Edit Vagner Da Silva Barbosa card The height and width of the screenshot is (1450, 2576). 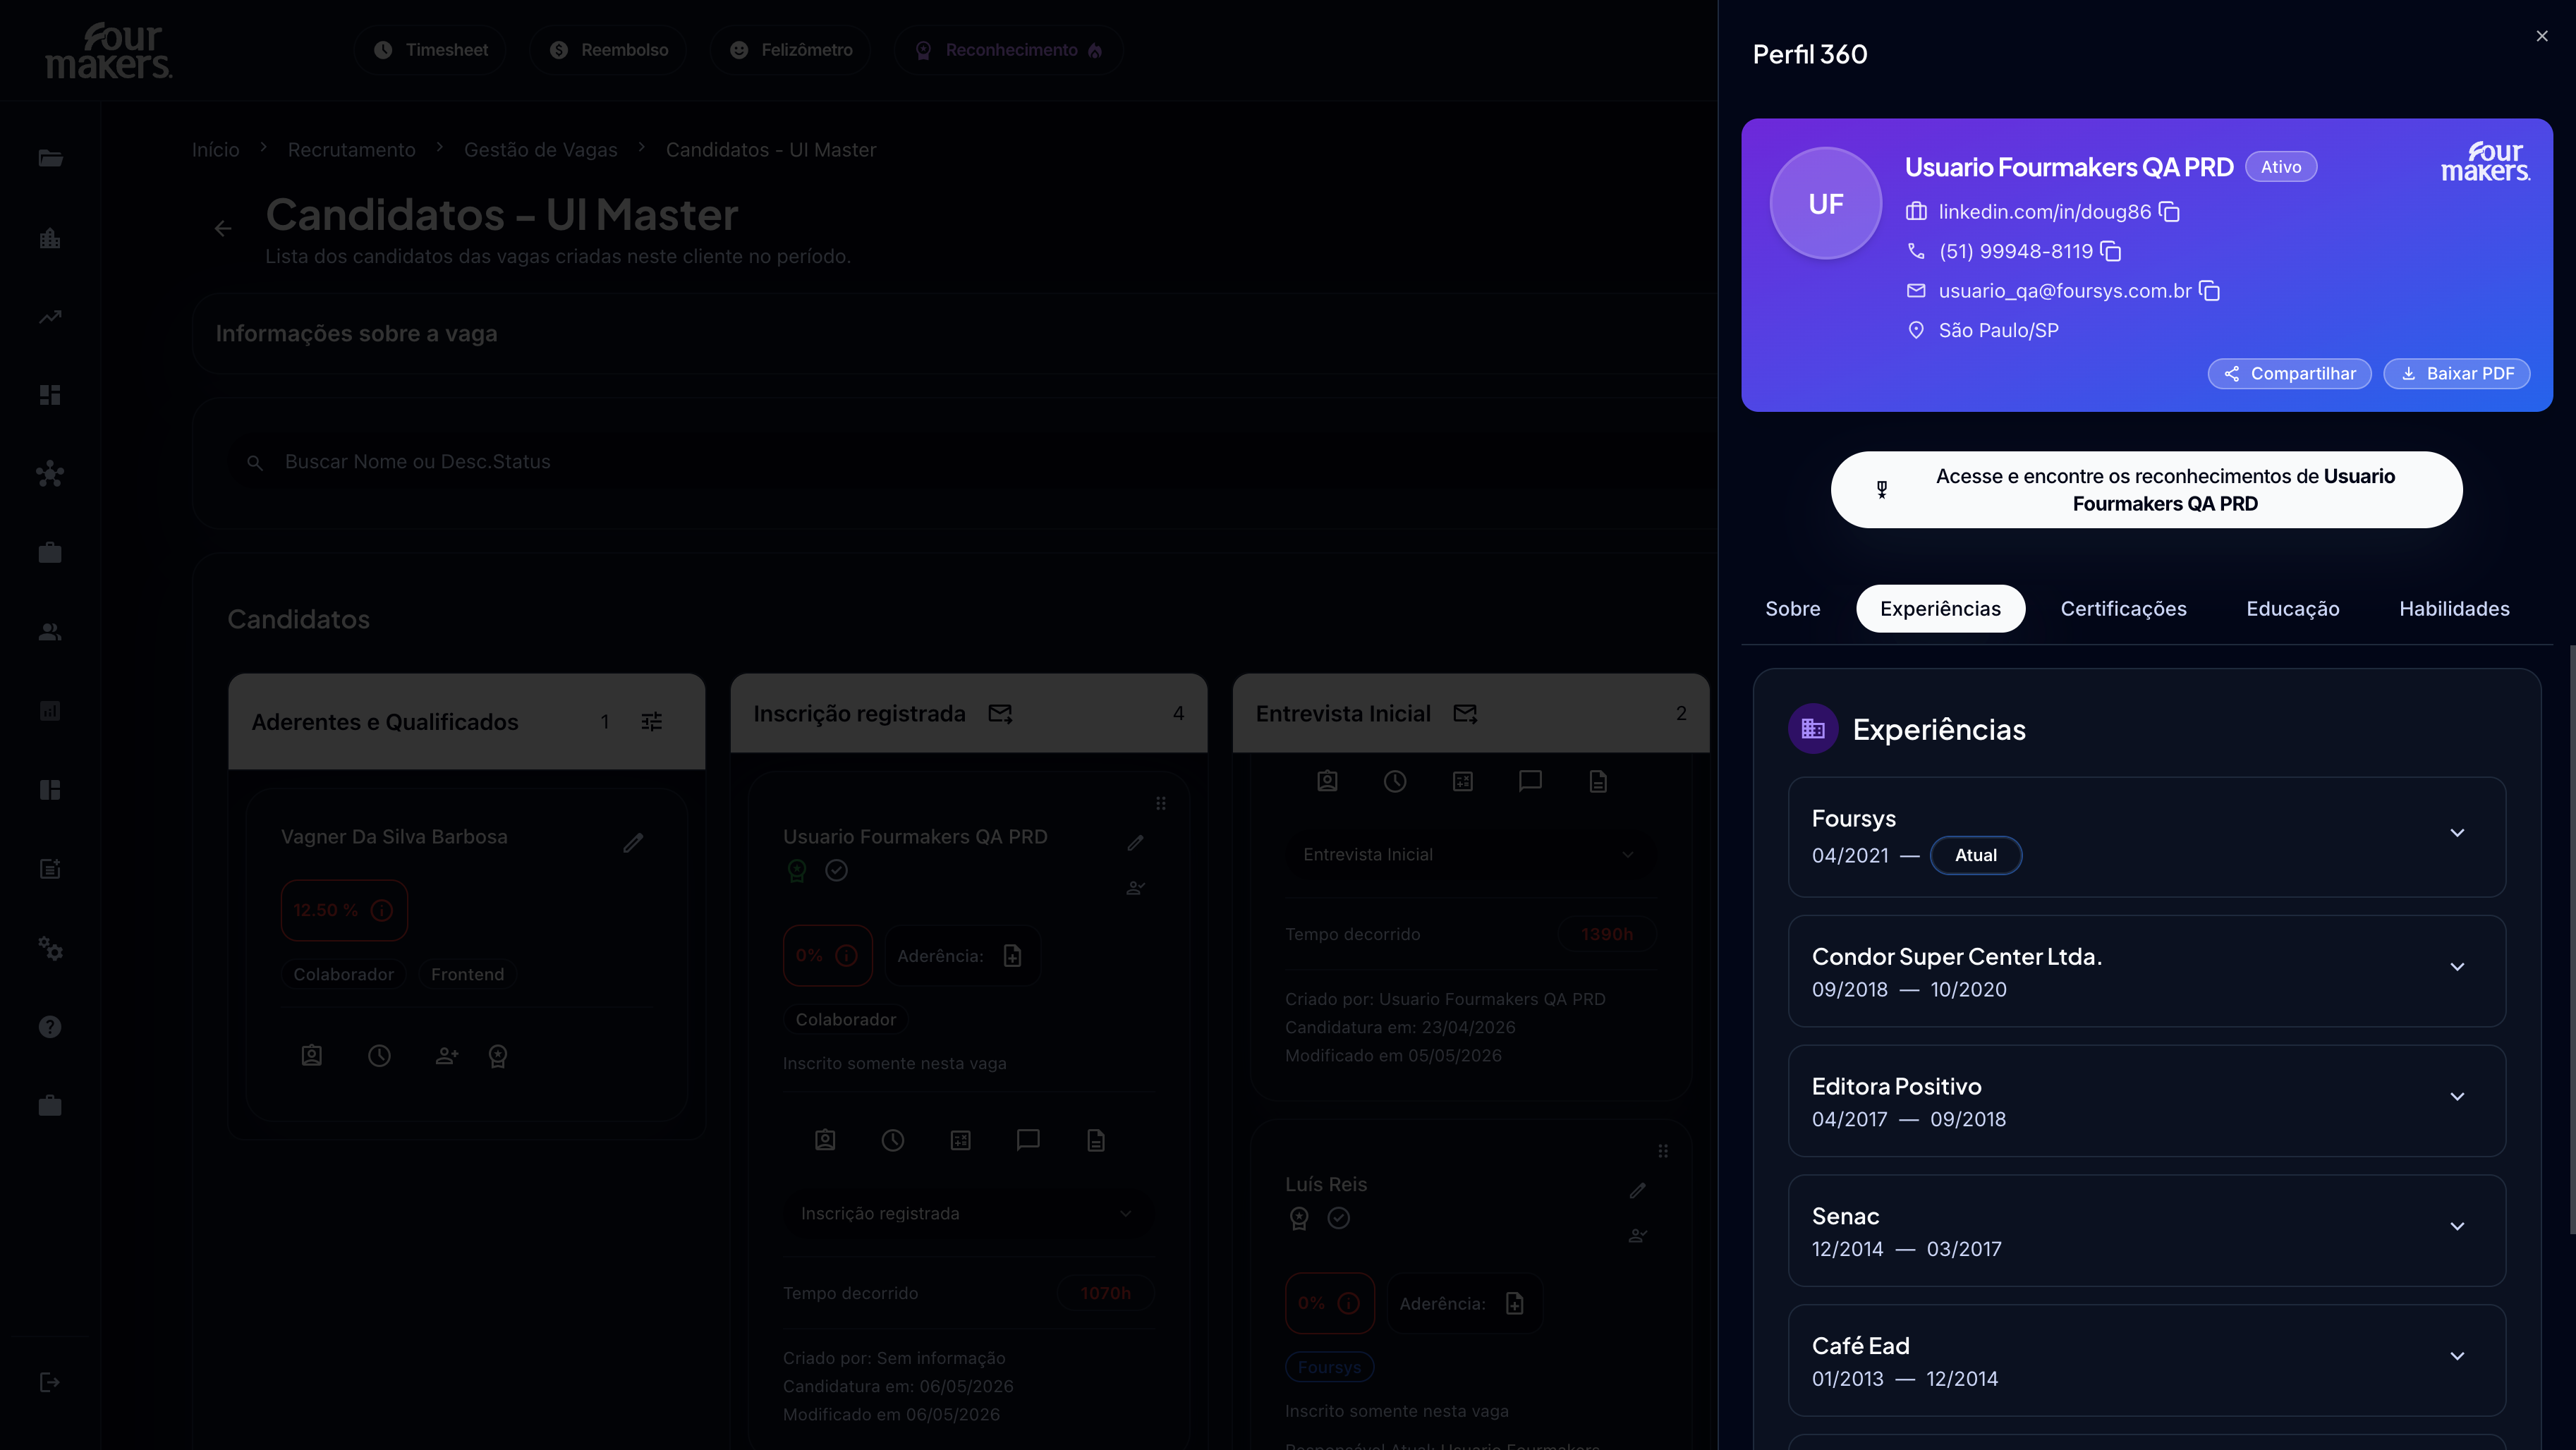633,843
